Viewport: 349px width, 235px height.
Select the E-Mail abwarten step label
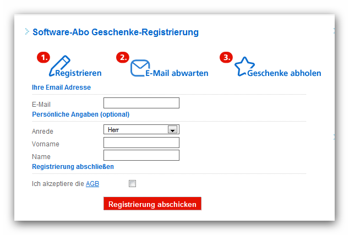[177, 73]
